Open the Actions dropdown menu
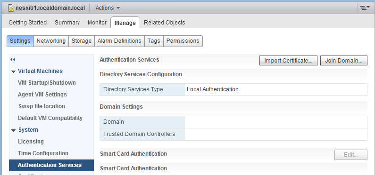This screenshot has width=375, height=175. click(x=108, y=8)
